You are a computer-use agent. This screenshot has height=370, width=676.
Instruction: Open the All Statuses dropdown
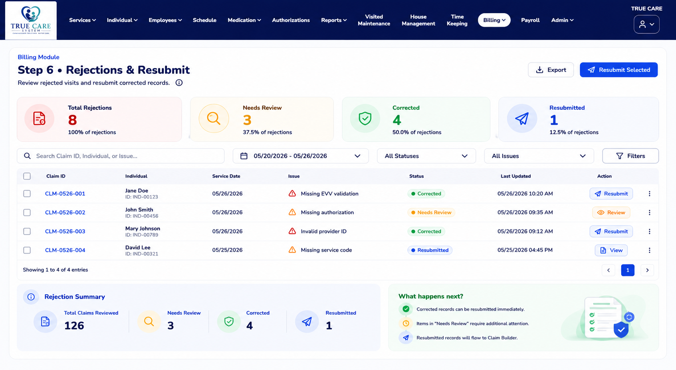[426, 156]
